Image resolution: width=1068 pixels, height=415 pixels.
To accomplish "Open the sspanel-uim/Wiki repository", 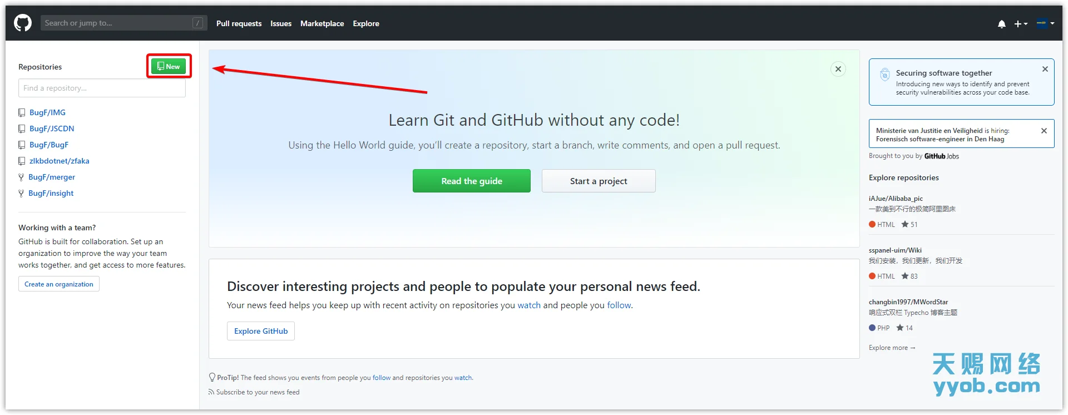I will (x=895, y=250).
